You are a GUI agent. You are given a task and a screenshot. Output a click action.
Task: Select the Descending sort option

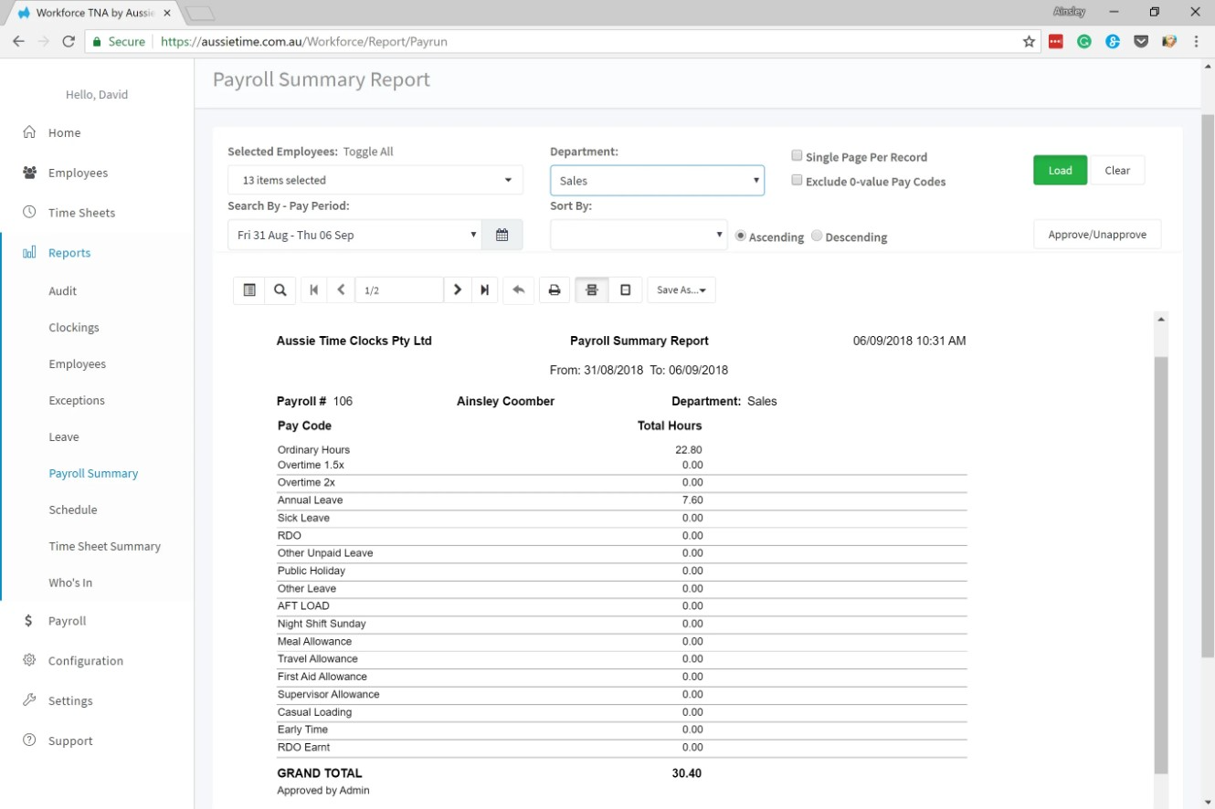(816, 235)
